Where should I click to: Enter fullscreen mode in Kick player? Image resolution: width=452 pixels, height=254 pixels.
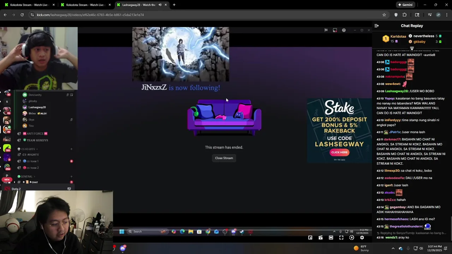(x=341, y=238)
